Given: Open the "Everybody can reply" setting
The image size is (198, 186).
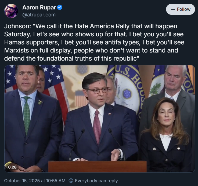Looking at the screenshot, I should (x=96, y=181).
